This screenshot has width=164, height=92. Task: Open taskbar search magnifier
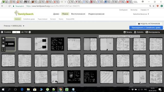[x=9, y=89]
